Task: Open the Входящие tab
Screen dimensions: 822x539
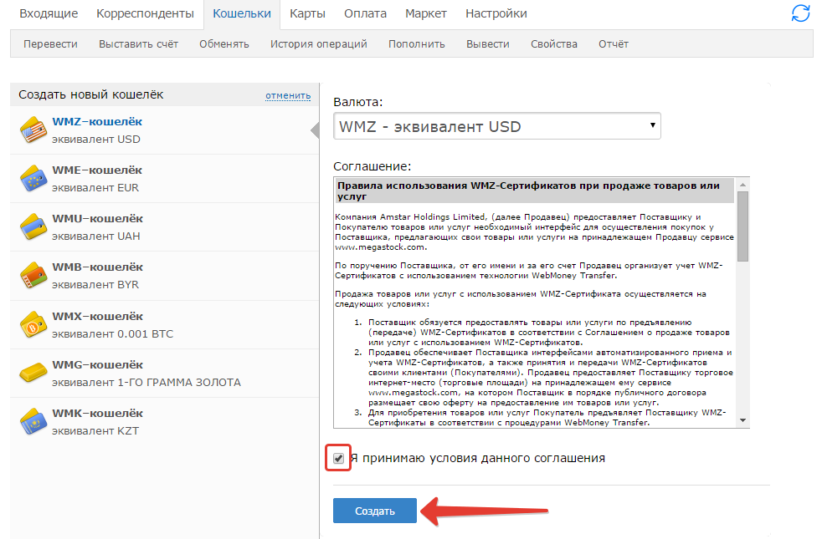Action: pos(49,13)
